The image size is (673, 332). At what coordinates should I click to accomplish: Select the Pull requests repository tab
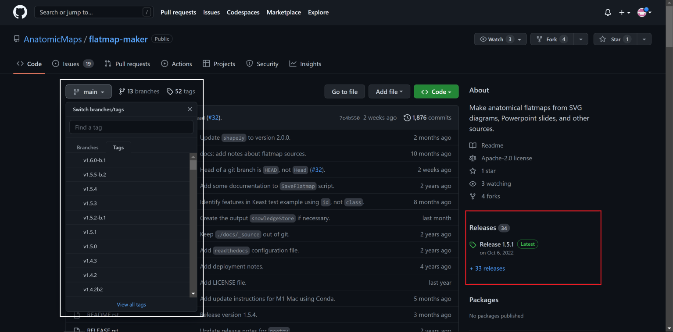pyautogui.click(x=127, y=64)
